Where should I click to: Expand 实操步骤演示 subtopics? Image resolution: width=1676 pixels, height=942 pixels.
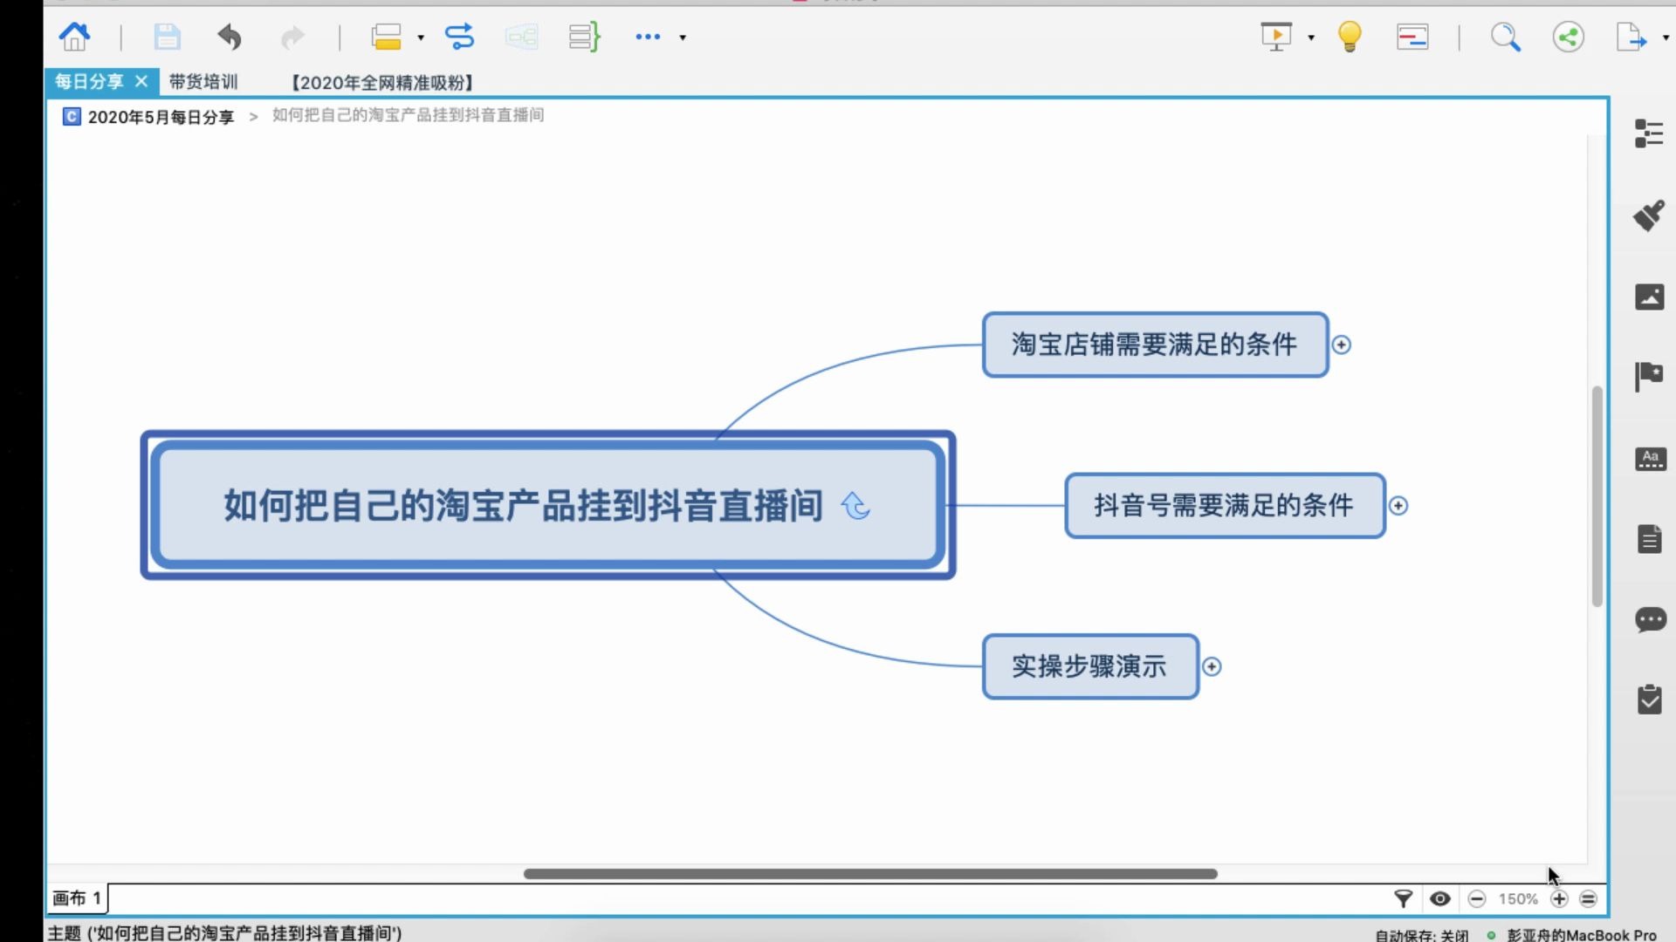pyautogui.click(x=1212, y=666)
